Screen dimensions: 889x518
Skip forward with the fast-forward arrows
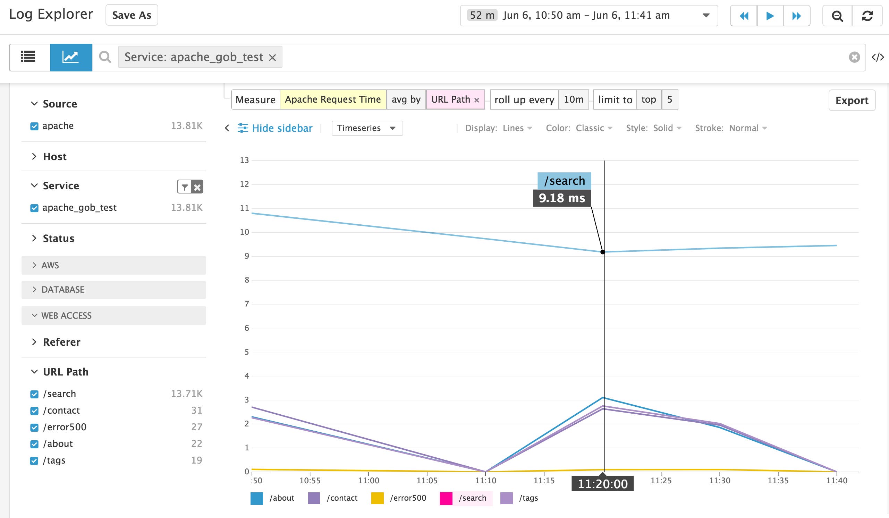pos(796,16)
